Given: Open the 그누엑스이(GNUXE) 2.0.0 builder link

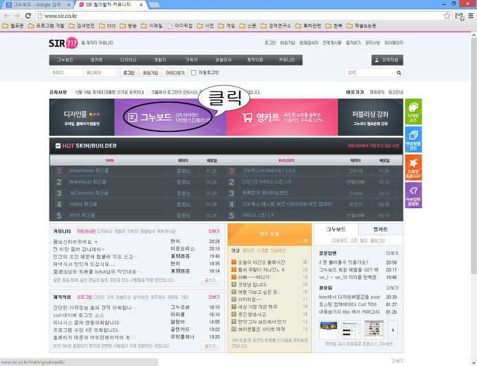Looking at the screenshot, I should [269, 171].
